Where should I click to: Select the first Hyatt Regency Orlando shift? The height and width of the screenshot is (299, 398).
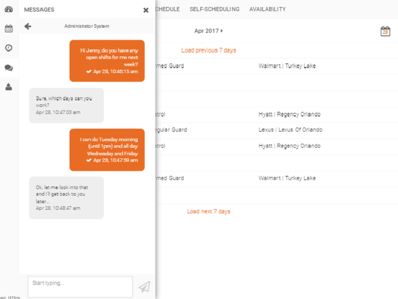click(289, 114)
